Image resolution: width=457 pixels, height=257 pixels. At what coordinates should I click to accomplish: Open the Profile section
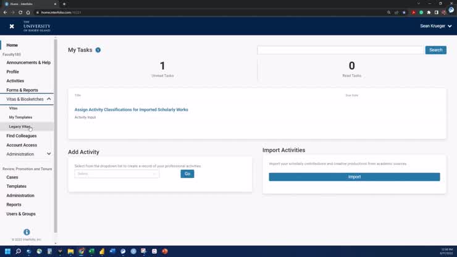12,72
